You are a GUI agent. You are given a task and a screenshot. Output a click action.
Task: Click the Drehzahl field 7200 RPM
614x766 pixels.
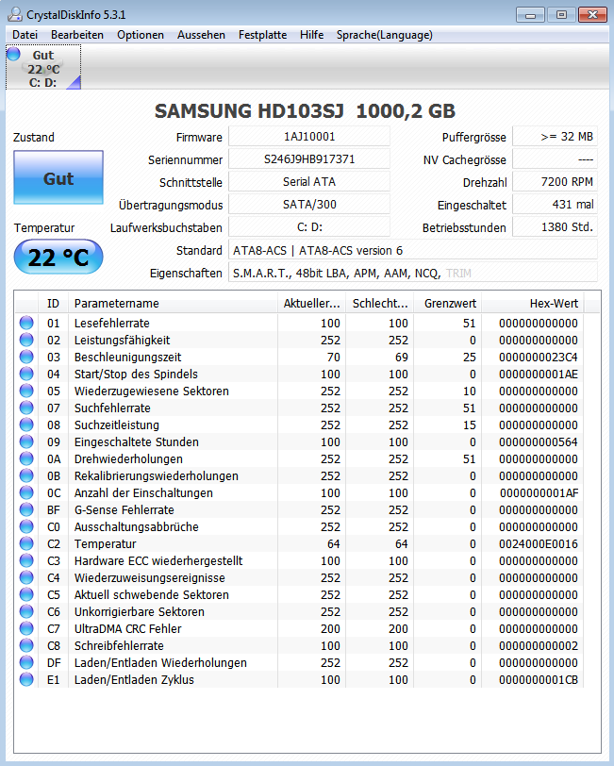tap(555, 182)
